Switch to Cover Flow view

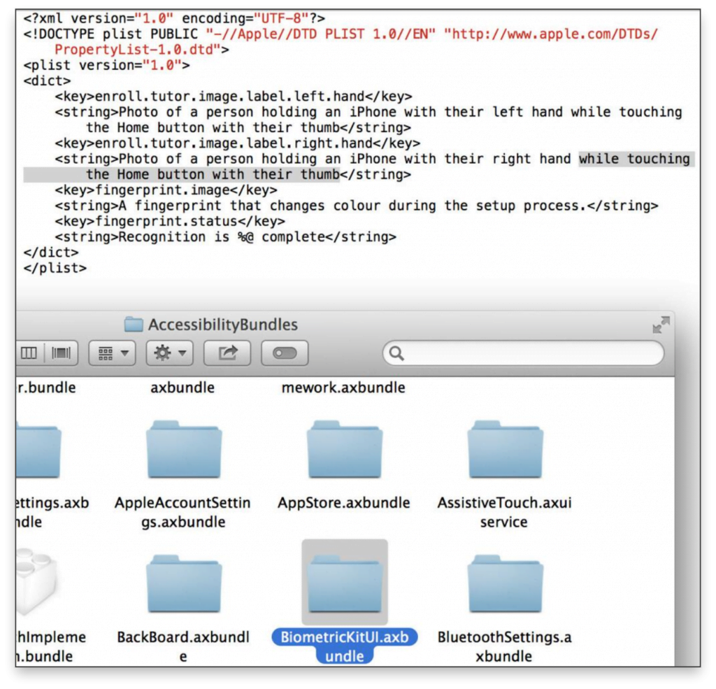62,353
